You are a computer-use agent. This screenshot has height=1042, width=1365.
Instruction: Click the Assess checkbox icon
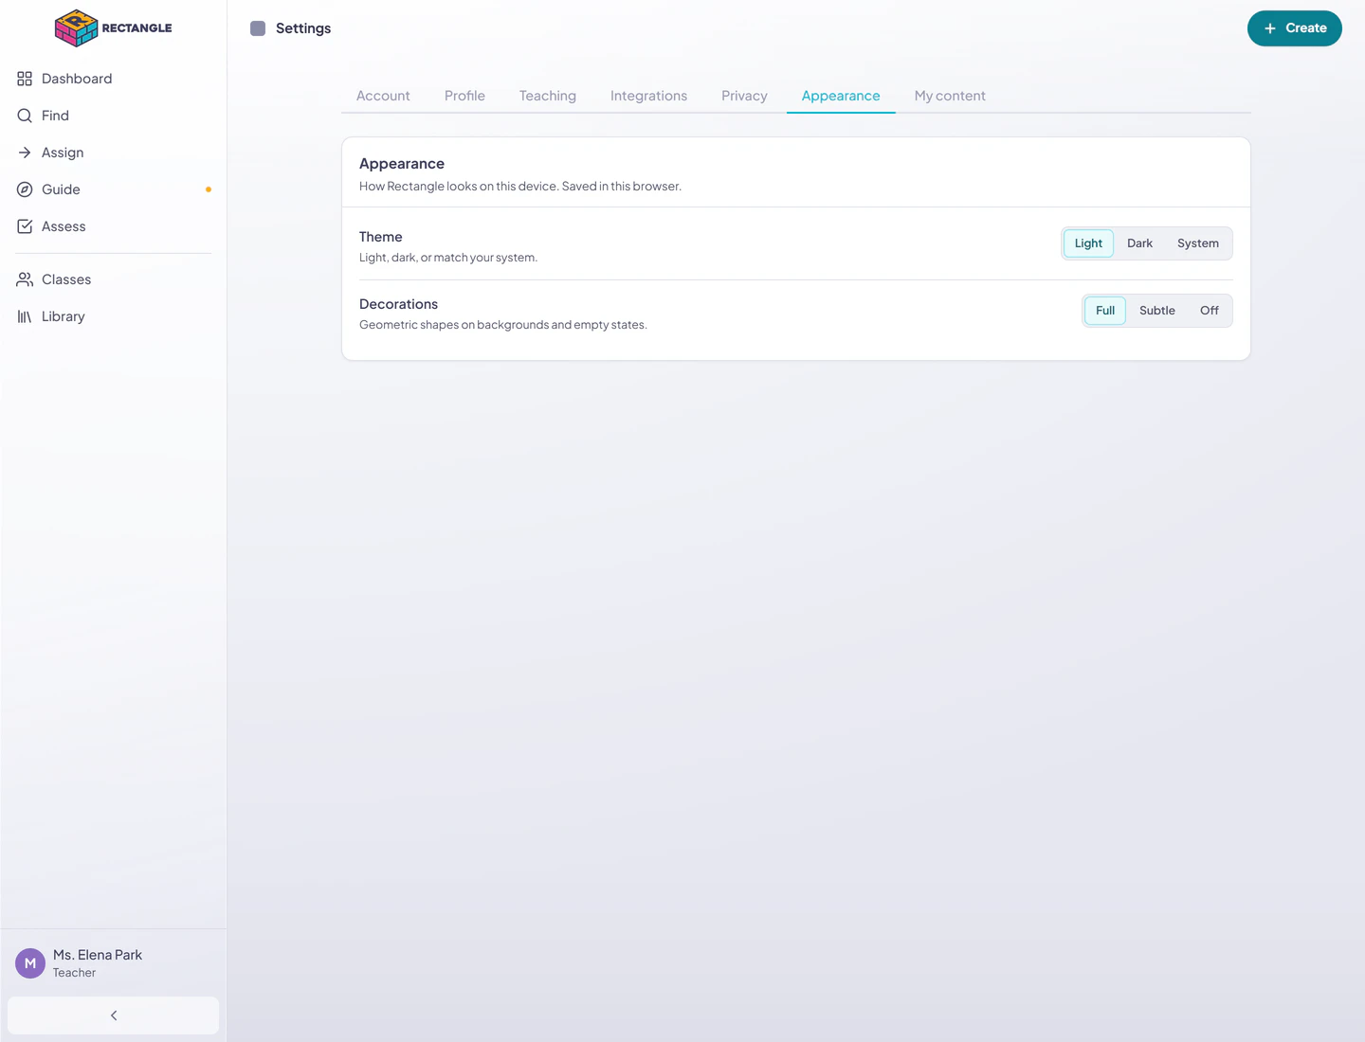click(25, 226)
